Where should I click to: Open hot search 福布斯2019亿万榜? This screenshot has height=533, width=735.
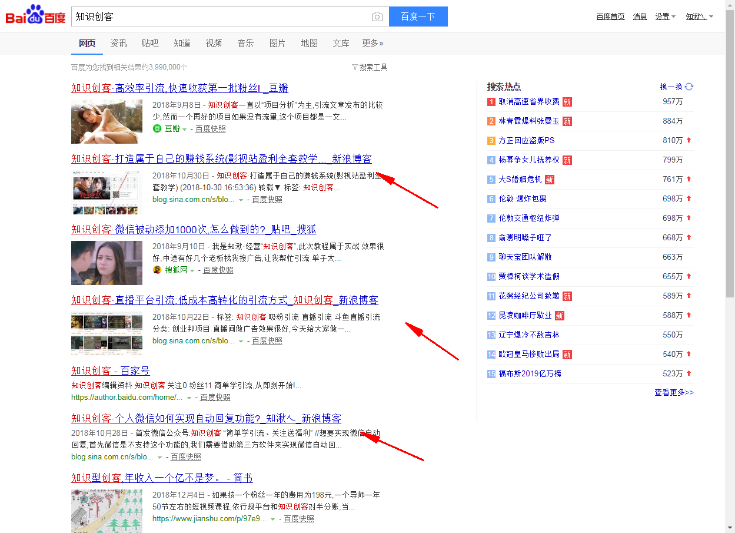tap(530, 374)
